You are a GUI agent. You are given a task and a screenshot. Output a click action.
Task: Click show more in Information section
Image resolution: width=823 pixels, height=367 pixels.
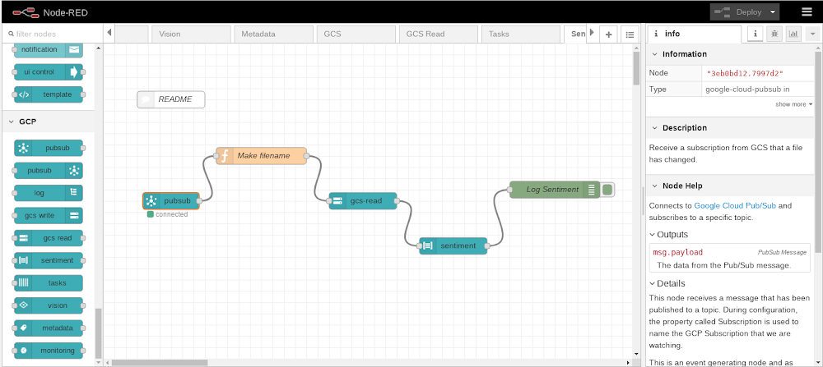point(793,104)
